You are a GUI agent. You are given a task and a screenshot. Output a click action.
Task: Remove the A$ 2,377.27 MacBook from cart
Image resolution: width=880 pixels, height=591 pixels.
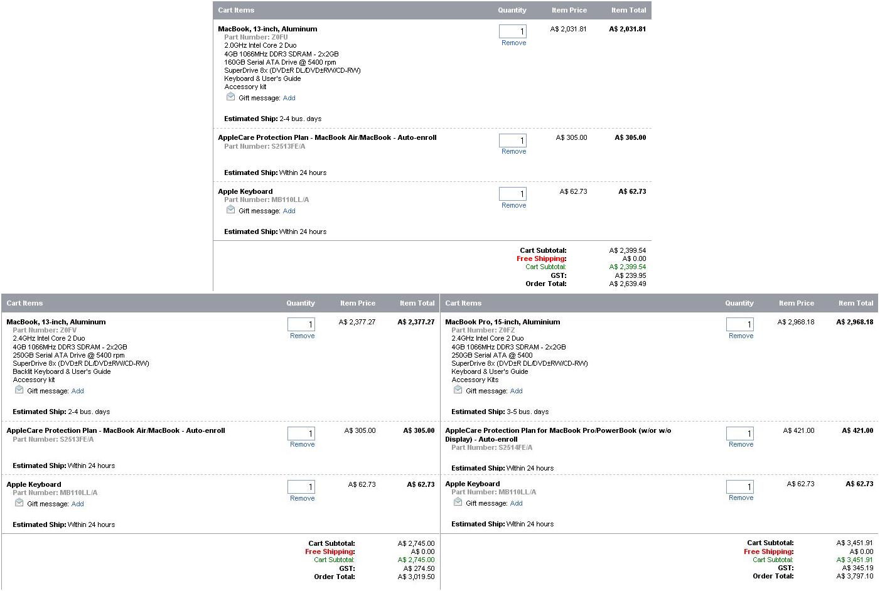[x=302, y=336]
